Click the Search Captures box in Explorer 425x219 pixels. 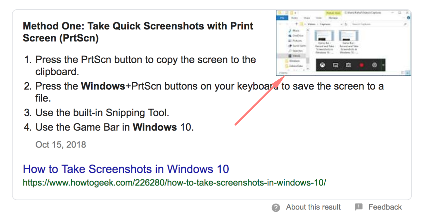379,24
